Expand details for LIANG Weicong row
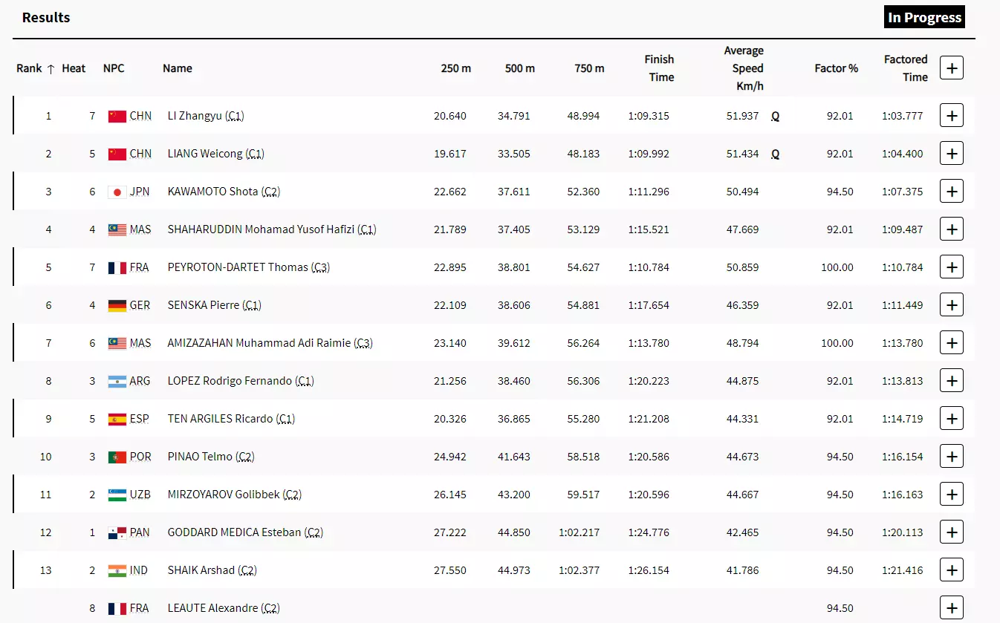 (x=951, y=154)
